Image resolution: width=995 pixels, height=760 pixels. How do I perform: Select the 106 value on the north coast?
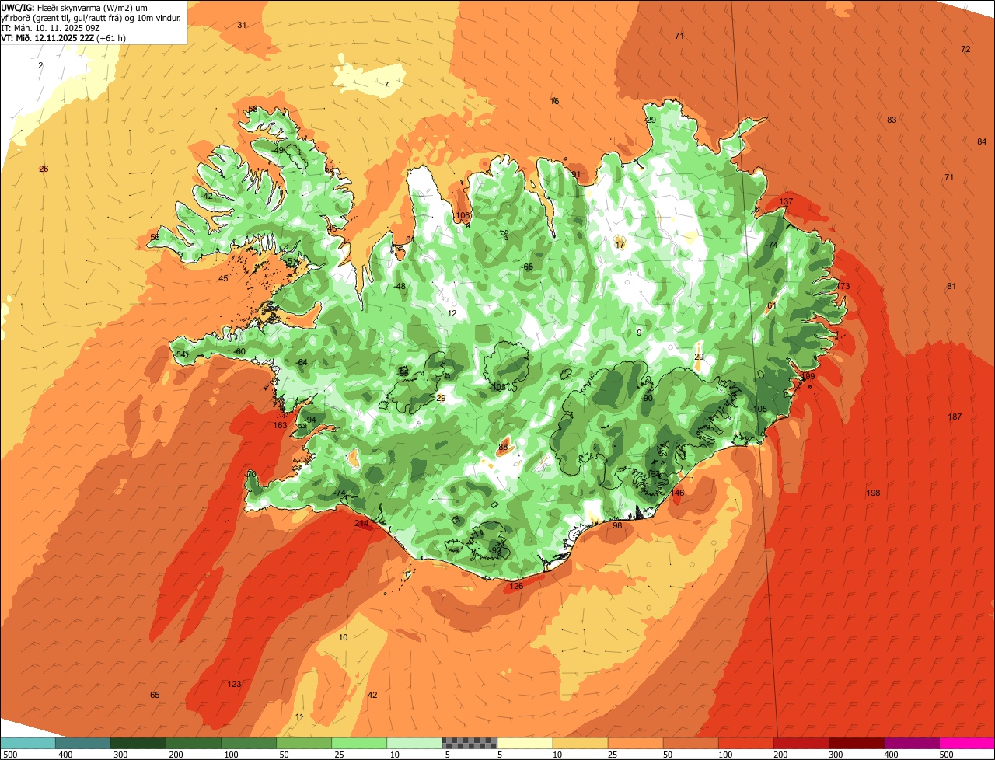point(463,215)
